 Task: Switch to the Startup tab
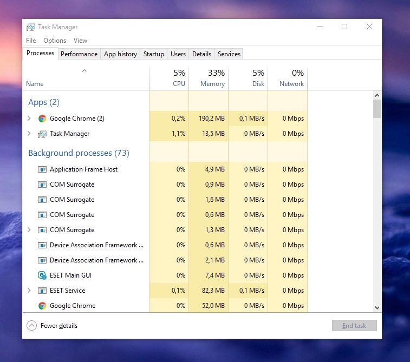pyautogui.click(x=153, y=54)
